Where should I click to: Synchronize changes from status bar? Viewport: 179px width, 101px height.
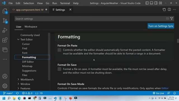[x=17, y=93]
